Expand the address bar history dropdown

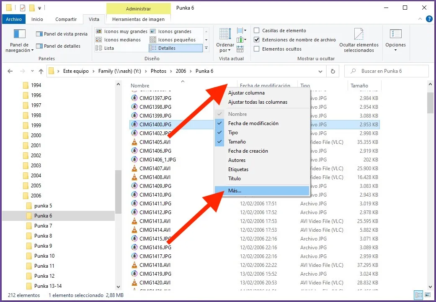321,71
